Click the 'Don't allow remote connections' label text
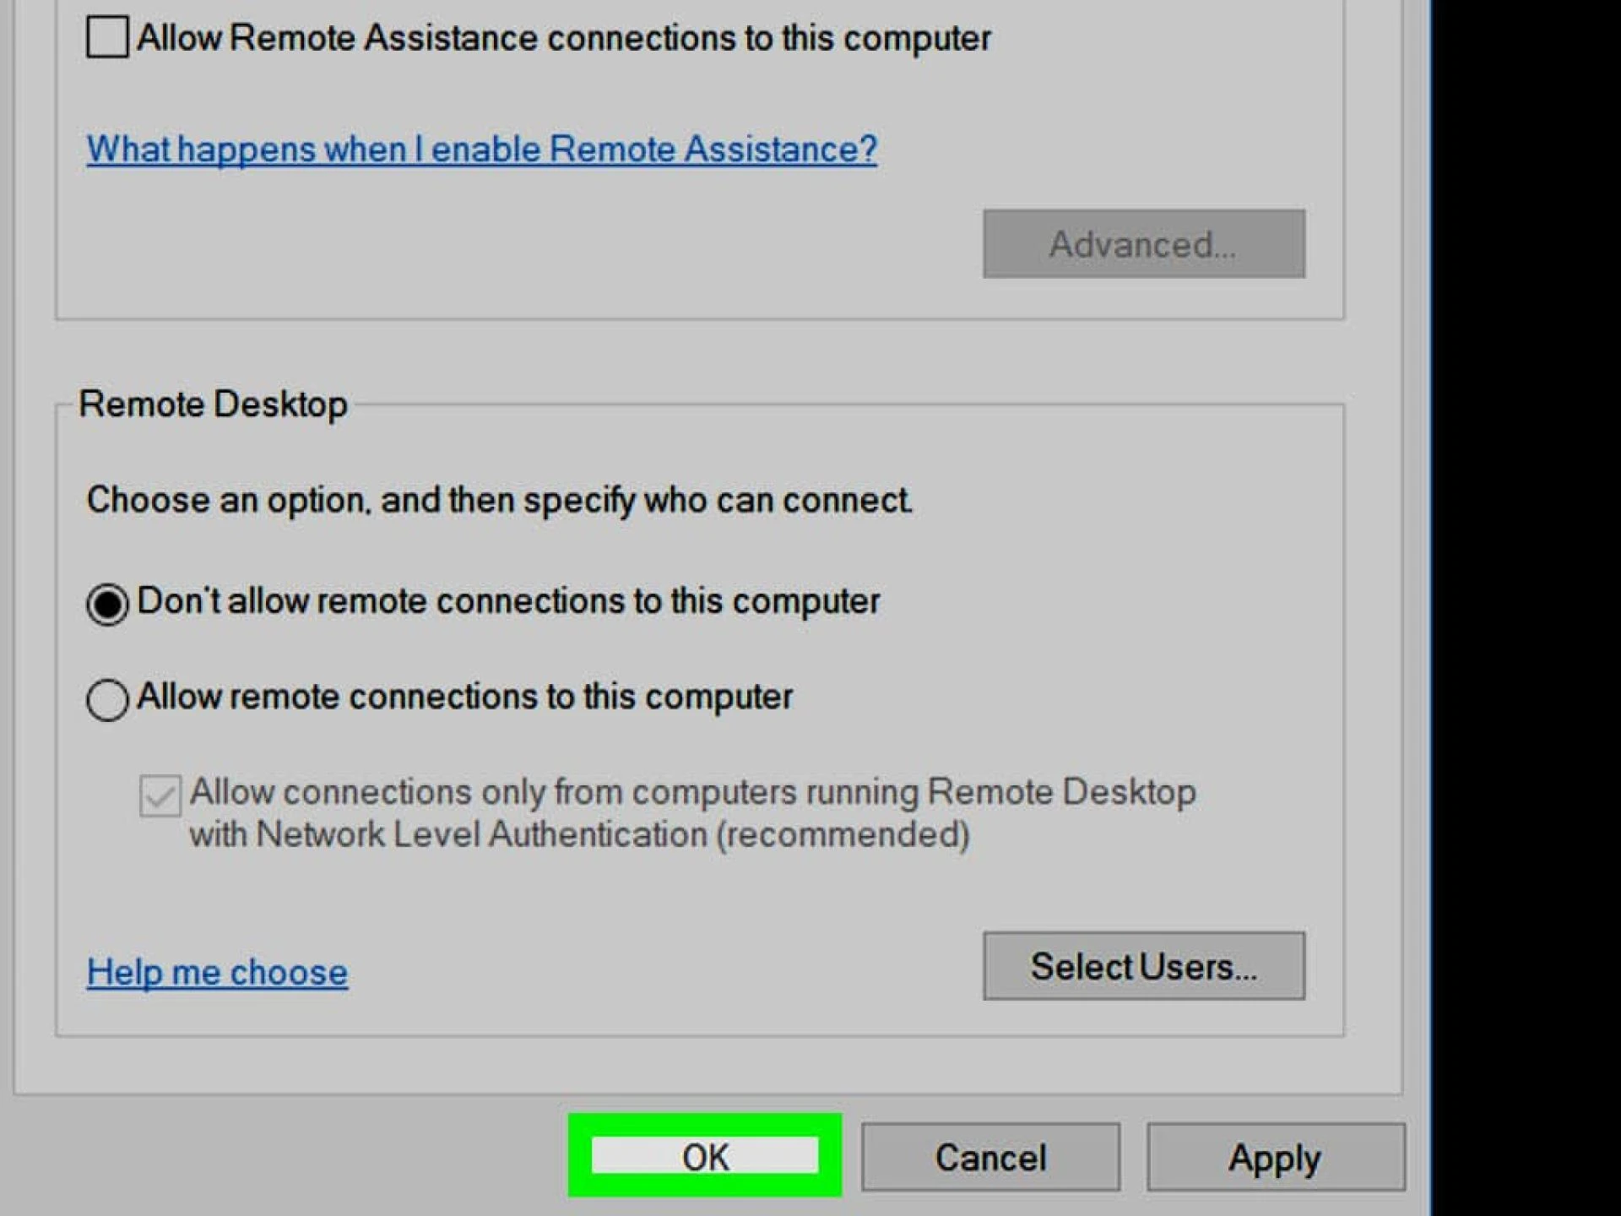The width and height of the screenshot is (1621, 1216). 508,602
